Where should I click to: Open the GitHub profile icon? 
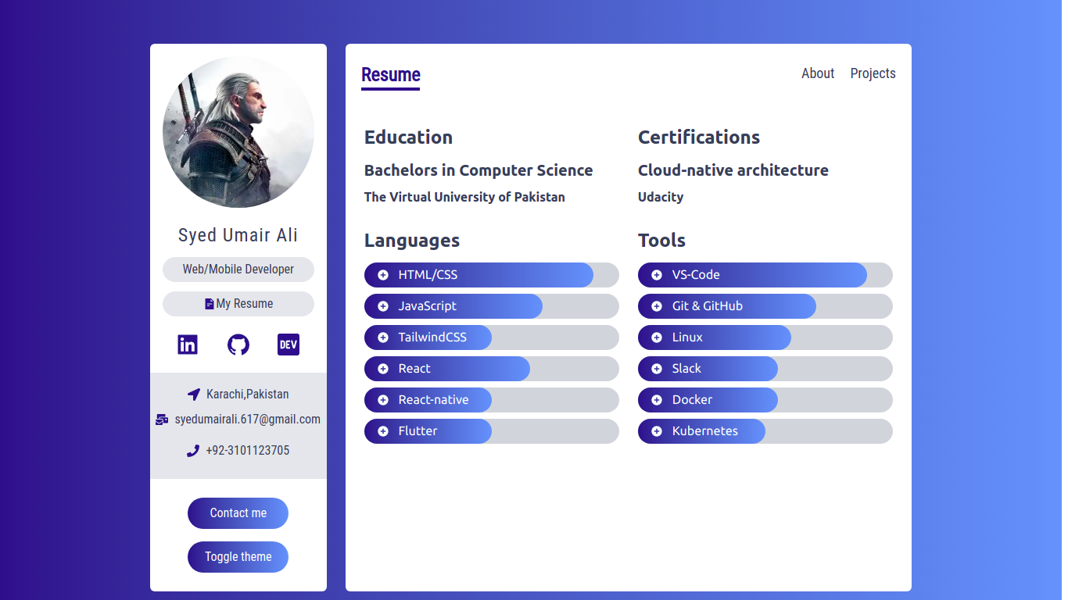238,345
